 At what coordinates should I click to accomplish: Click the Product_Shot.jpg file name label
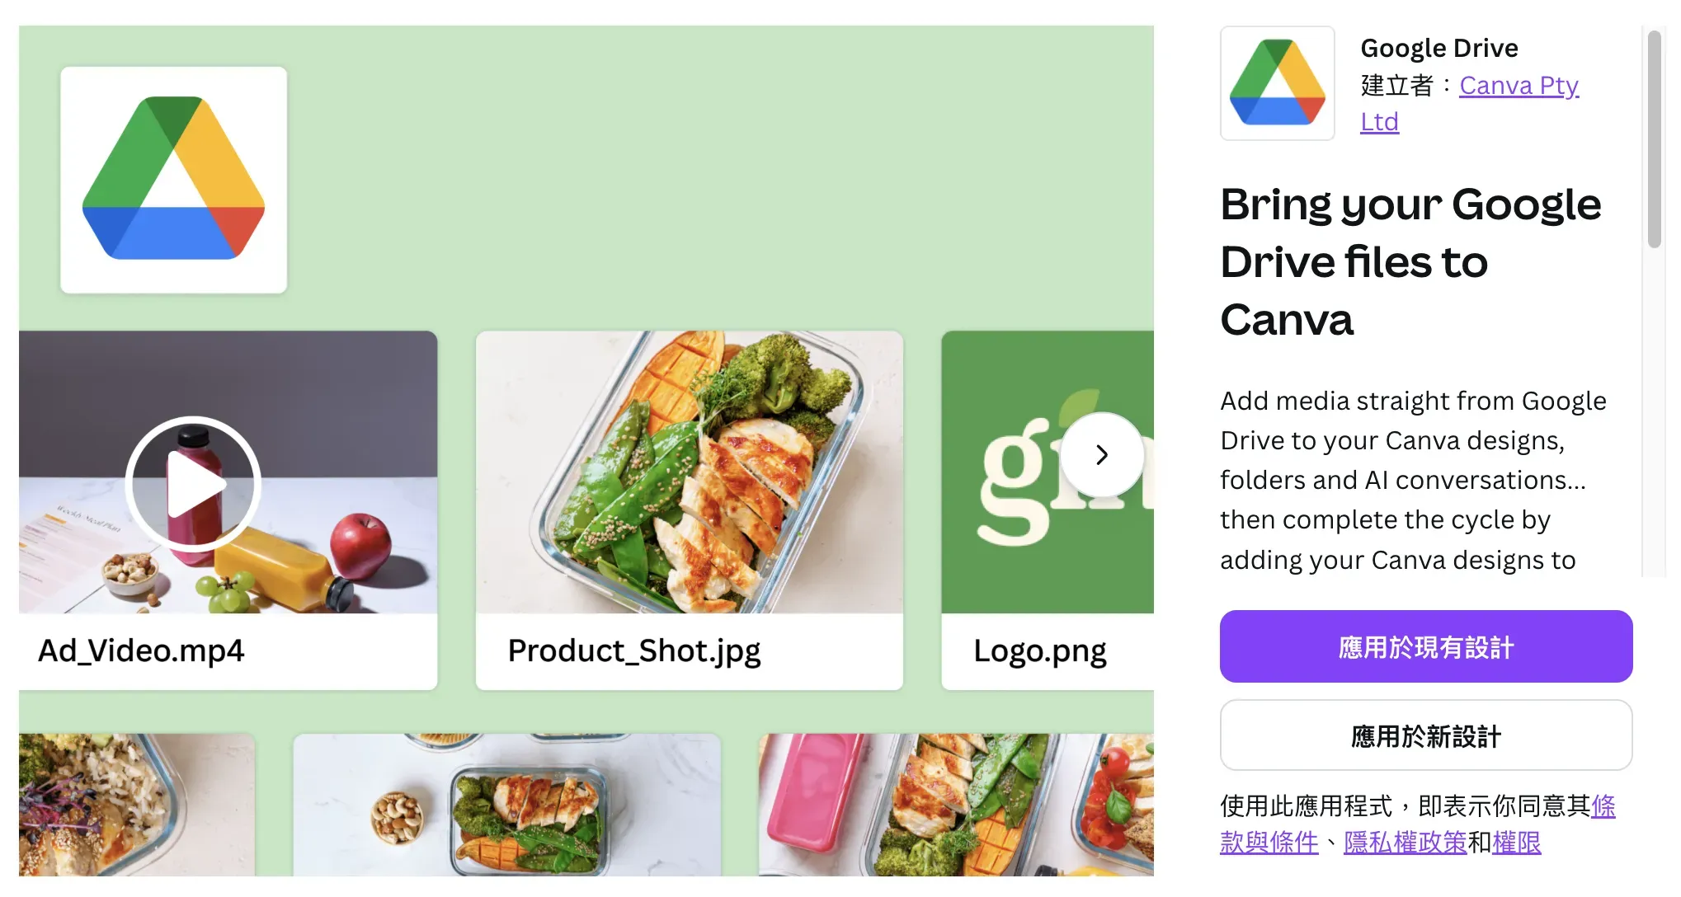[634, 650]
